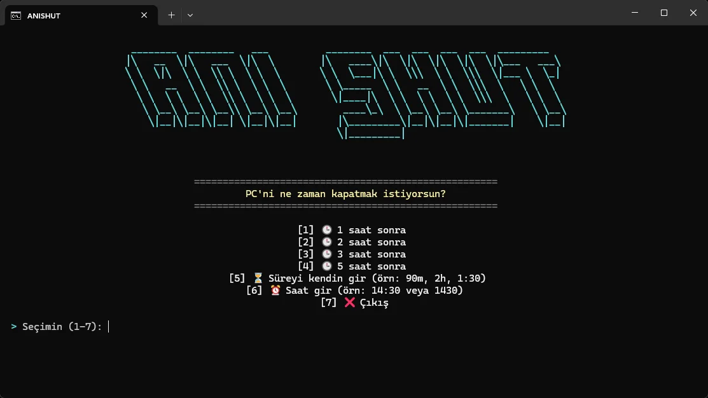Click the 'PC'ni ne zaman kapatmak istiyorsun?' heading

[345, 194]
